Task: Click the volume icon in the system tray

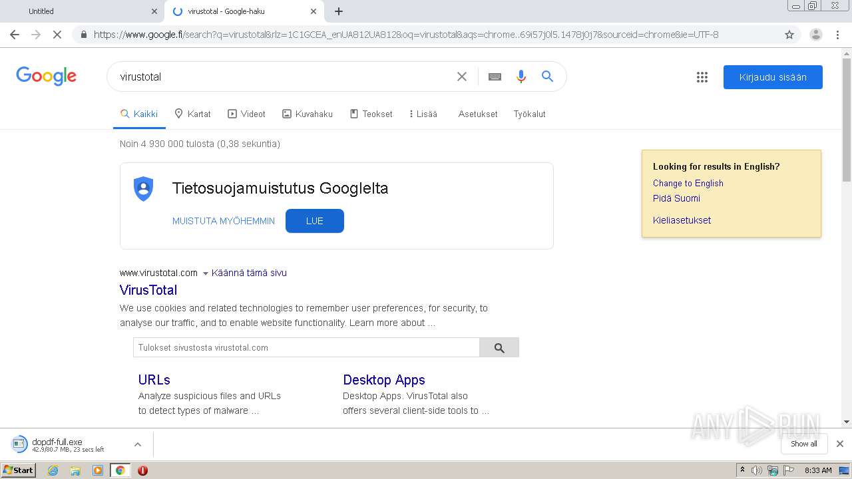Action: [x=757, y=470]
